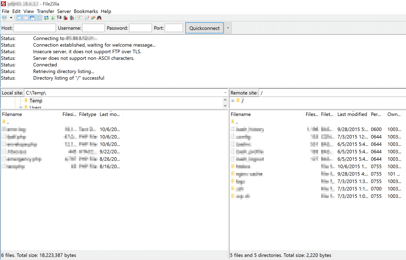Viewport: 406px width, 260px height.
Task: Click the Quickconnect button
Action: [204, 28]
